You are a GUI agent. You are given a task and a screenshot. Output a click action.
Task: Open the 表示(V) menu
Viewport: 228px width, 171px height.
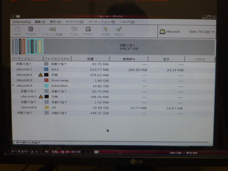click(56, 22)
